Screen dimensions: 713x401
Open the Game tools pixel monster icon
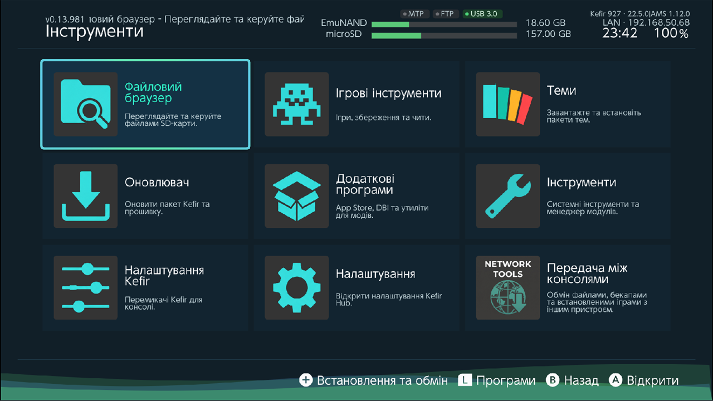point(296,104)
